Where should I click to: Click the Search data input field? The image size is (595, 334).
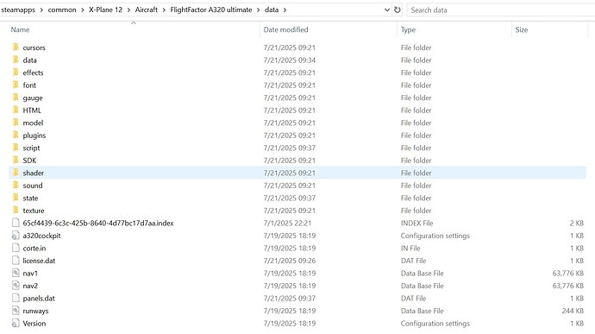(501, 9)
